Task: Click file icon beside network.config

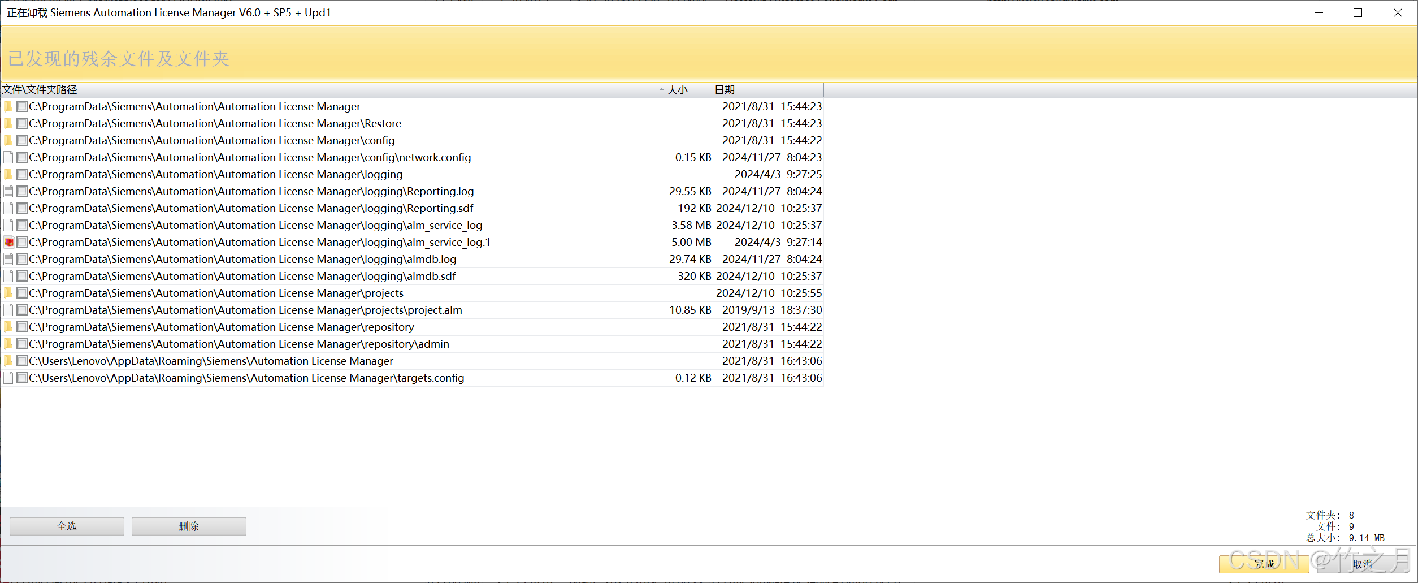Action: pyautogui.click(x=8, y=157)
